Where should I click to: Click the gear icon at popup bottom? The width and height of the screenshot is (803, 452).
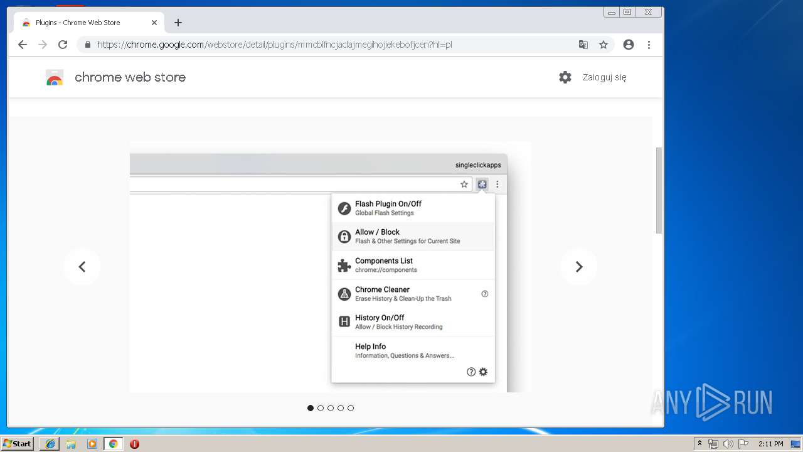tap(483, 372)
